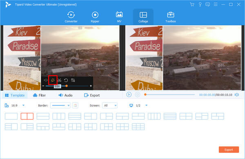
Task: Click the preview progress slider handle
Action: (145, 94)
